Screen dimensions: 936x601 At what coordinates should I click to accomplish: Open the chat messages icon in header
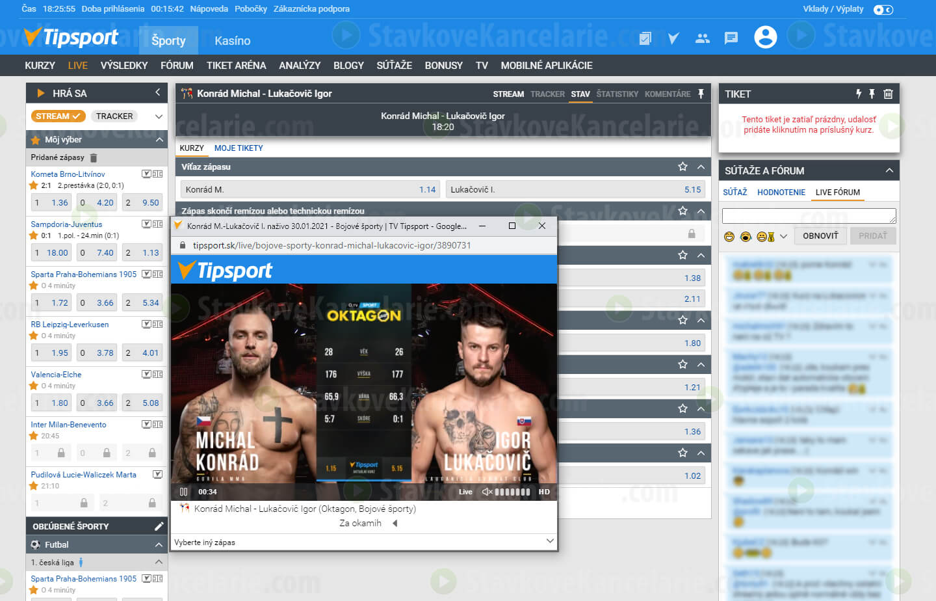[x=731, y=38]
